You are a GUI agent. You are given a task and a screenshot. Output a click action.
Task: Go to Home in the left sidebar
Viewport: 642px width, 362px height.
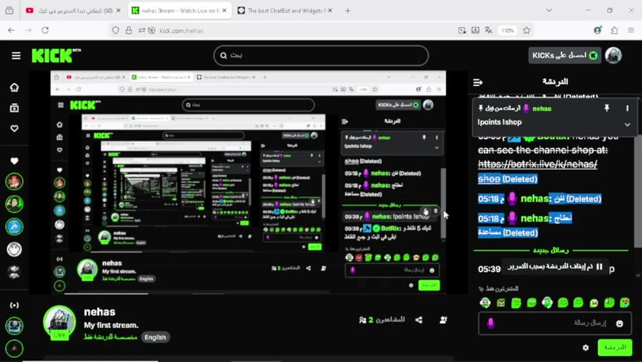tap(14, 87)
